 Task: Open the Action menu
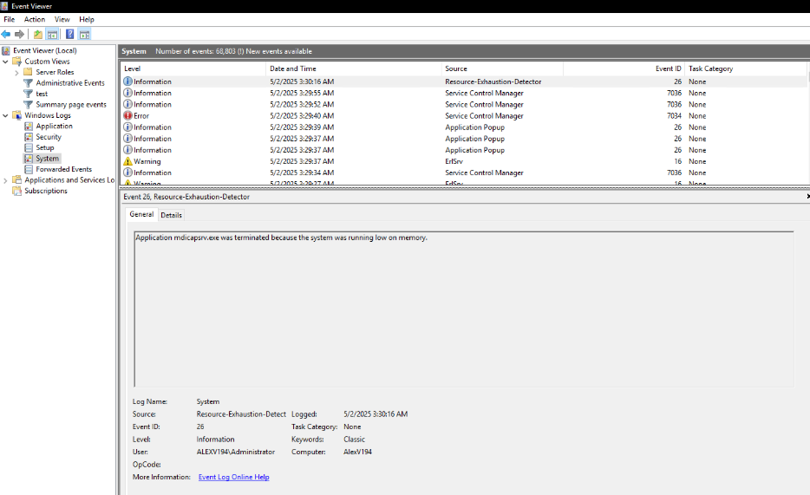[35, 19]
